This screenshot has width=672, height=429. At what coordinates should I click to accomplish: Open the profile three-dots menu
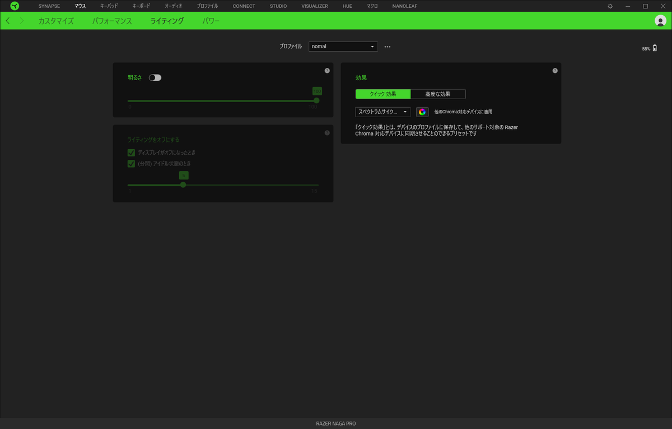(387, 47)
